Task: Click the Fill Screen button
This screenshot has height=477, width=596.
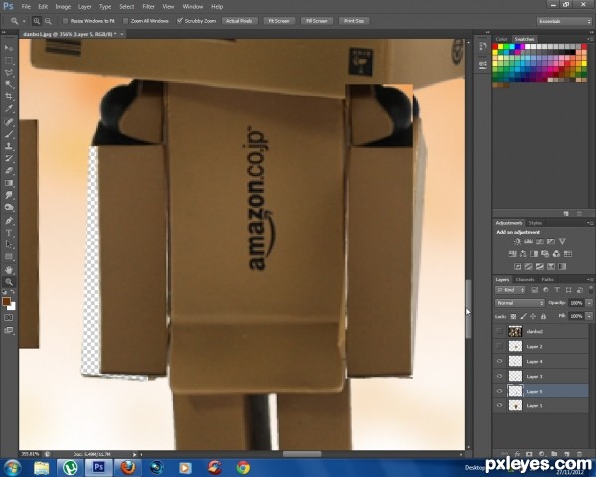Action: tap(317, 21)
